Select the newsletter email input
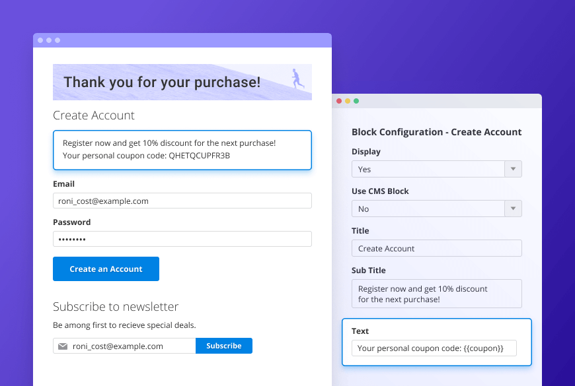 [x=132, y=346]
